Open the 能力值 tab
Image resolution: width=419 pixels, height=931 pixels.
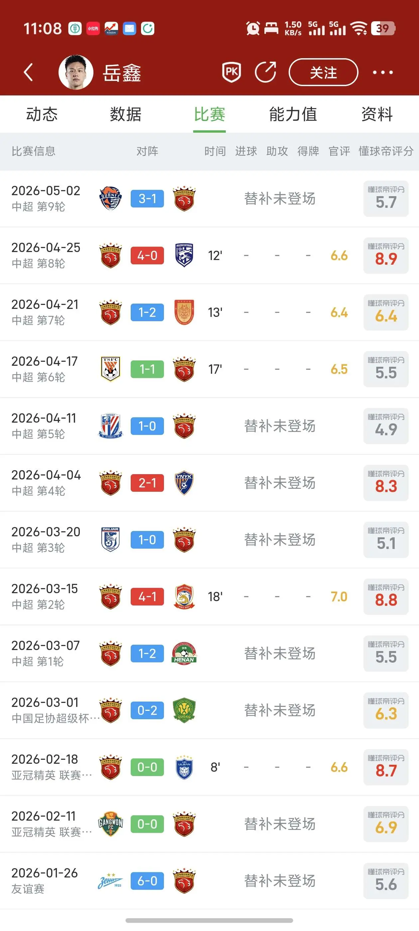(x=293, y=114)
